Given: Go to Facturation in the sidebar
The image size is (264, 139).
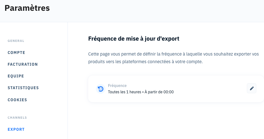Looking at the screenshot, I should (x=23, y=64).
